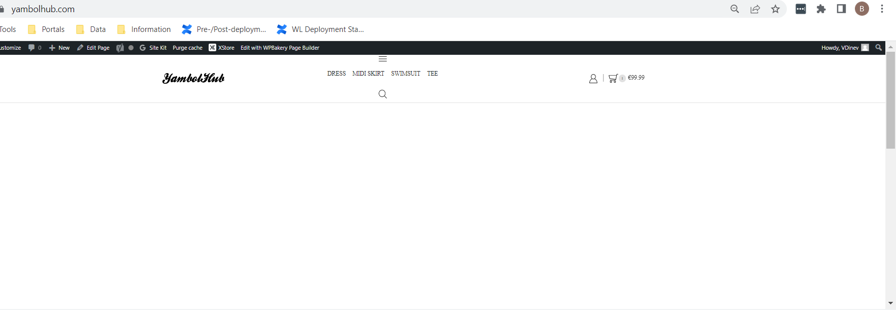The width and height of the screenshot is (896, 310).
Task: Click the YambolHub logo
Action: pos(193,78)
